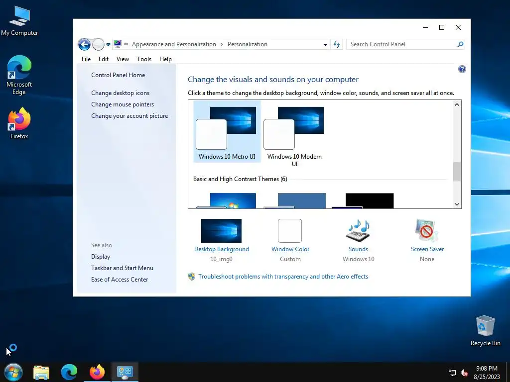
Task: Click the Sounds musical notes icon
Action: click(x=358, y=231)
